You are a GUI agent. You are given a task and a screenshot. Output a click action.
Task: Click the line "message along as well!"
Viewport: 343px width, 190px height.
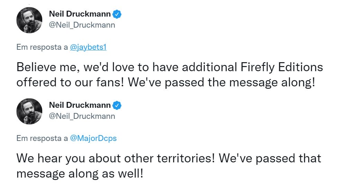(x=80, y=174)
